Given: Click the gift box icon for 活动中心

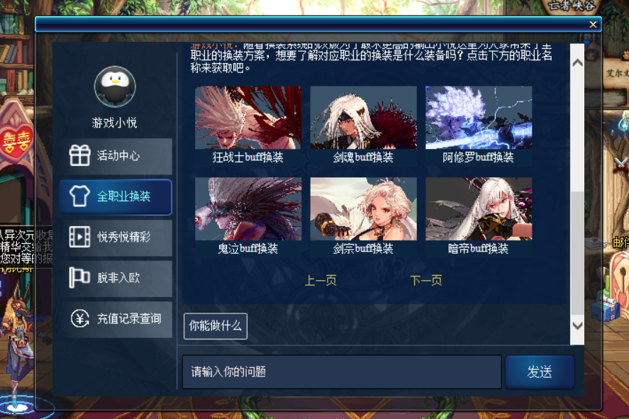Looking at the screenshot, I should coord(79,155).
